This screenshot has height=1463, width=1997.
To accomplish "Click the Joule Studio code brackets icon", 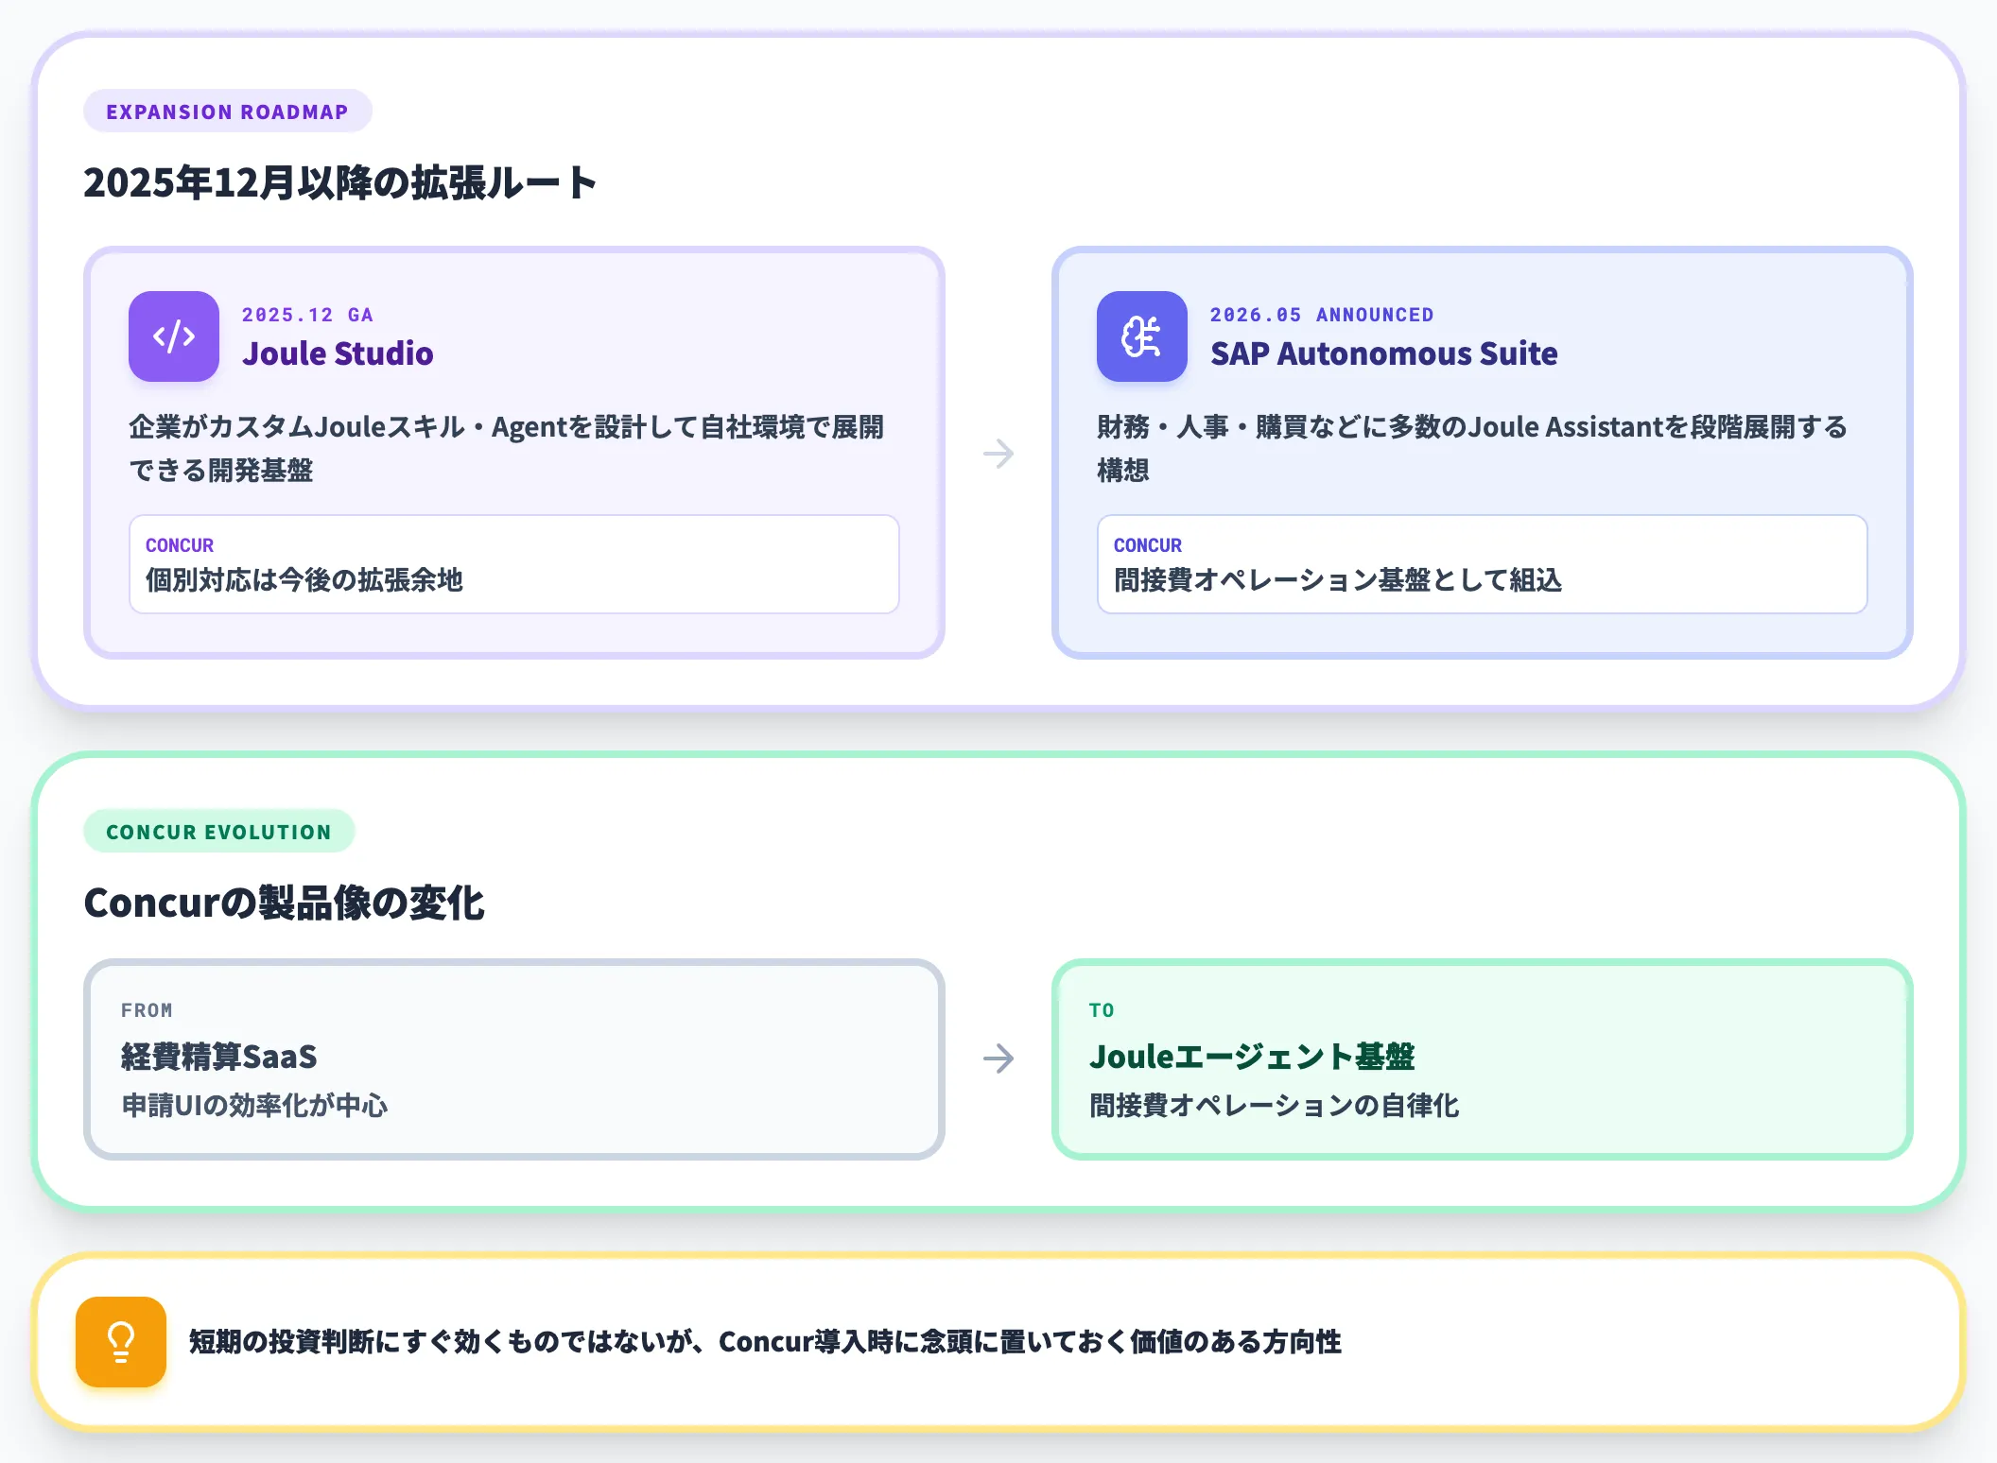I will (x=174, y=336).
